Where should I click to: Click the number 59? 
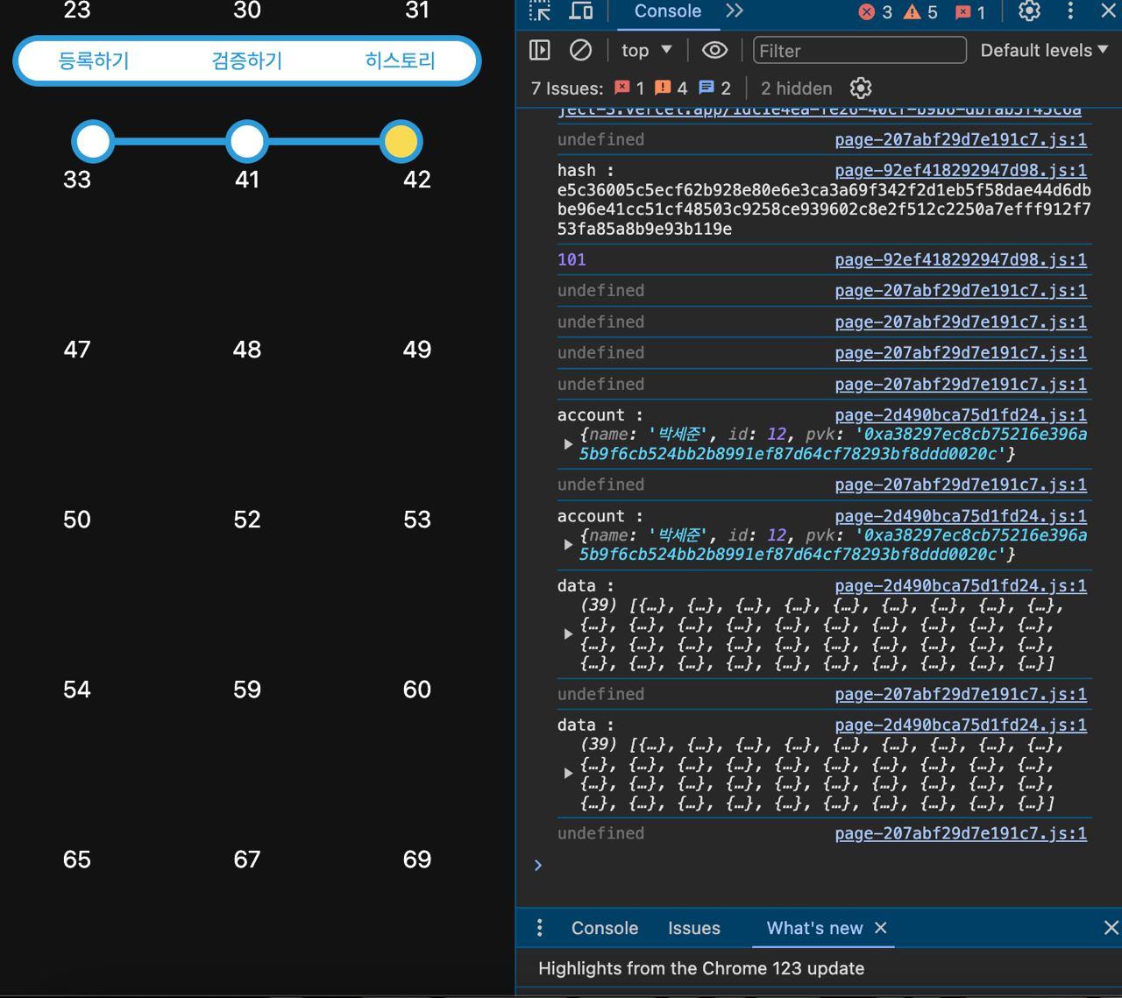point(247,690)
